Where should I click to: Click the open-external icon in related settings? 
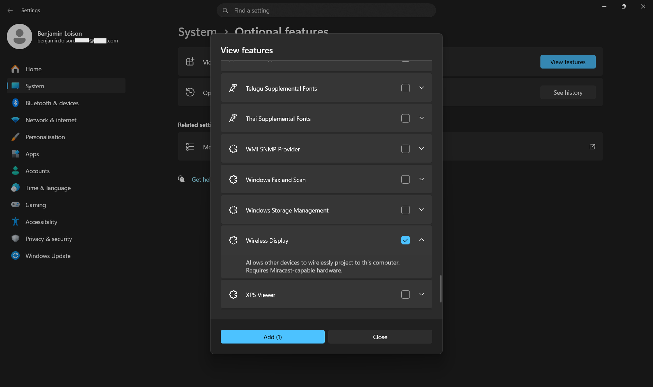(x=592, y=147)
